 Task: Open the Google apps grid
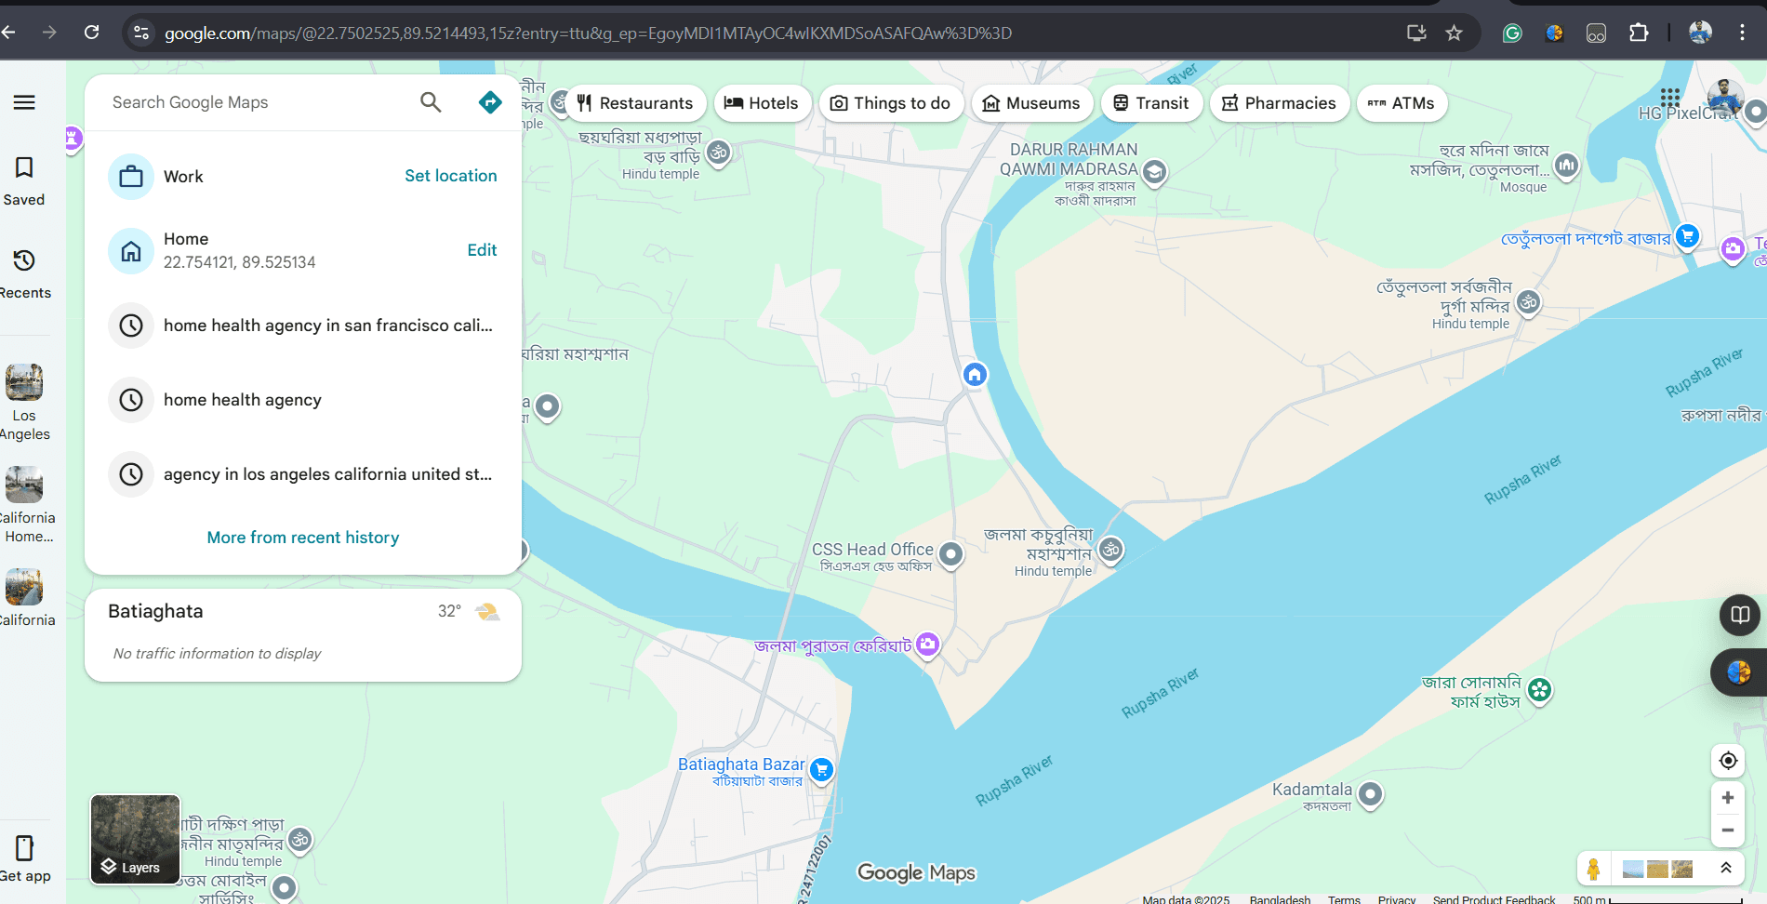click(x=1670, y=97)
